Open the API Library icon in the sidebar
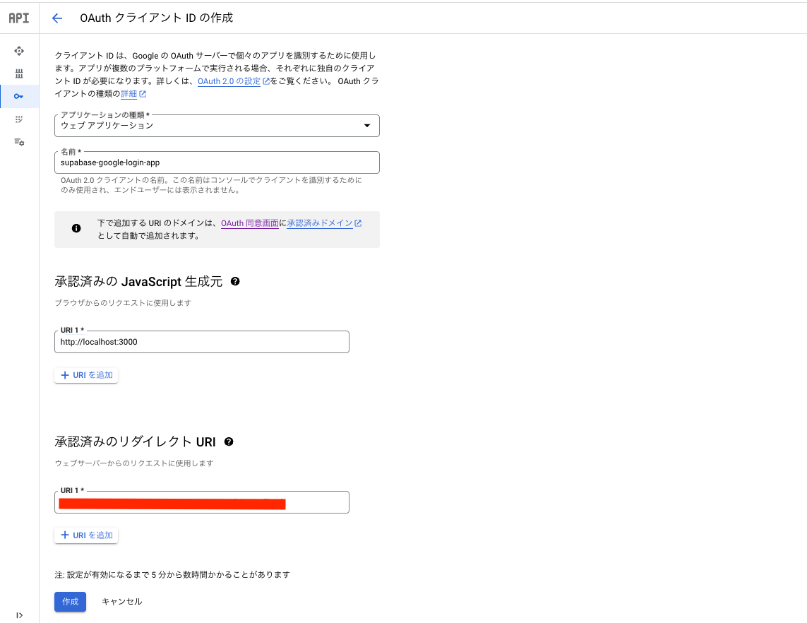 point(19,73)
